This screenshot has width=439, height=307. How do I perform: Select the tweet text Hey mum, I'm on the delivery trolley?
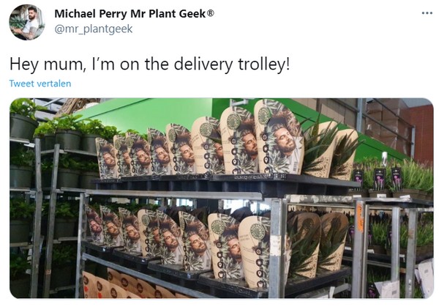point(149,64)
